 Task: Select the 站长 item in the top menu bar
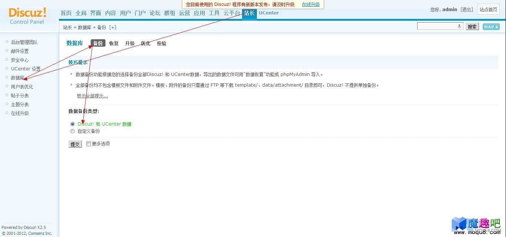249,13
